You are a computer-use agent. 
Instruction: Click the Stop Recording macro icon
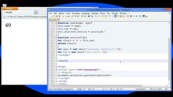[x=131, y=16]
